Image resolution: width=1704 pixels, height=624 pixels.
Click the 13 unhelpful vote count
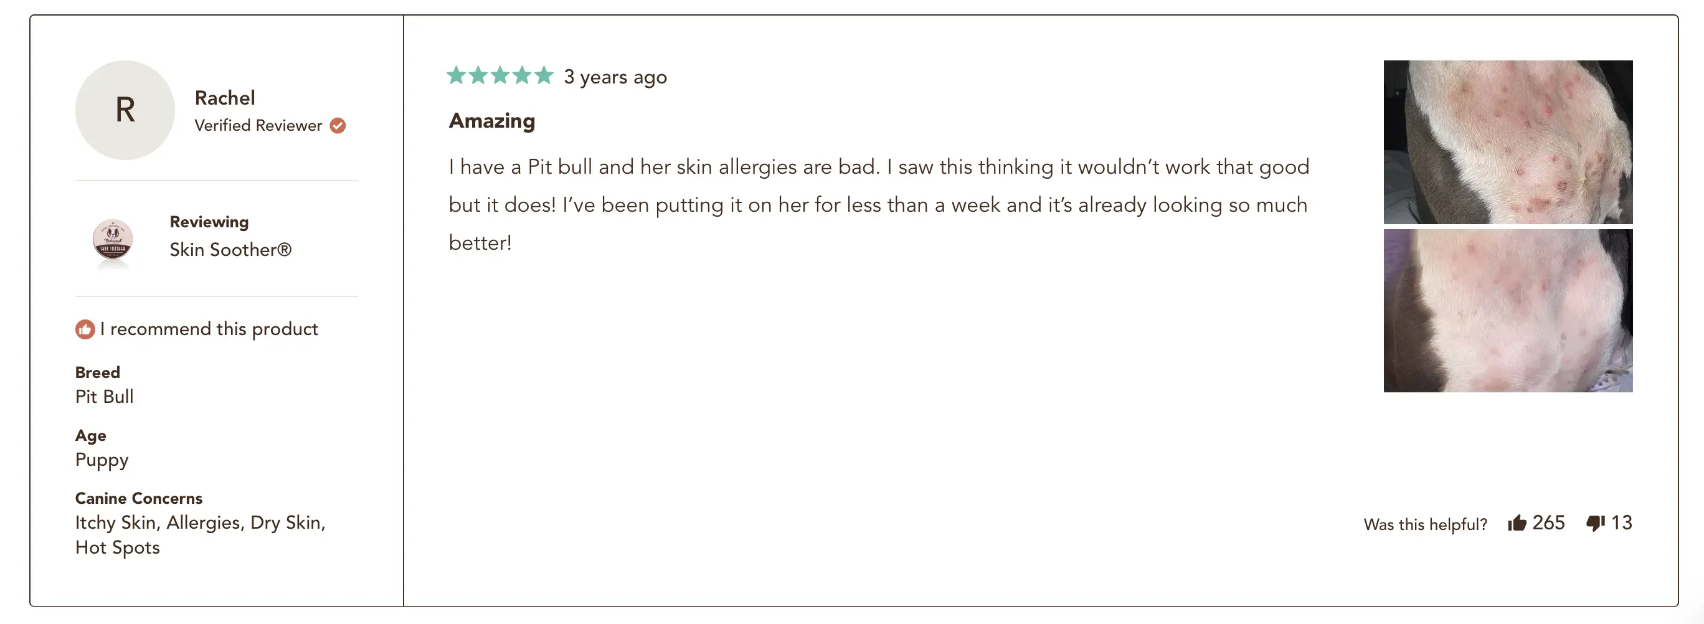coord(1621,522)
